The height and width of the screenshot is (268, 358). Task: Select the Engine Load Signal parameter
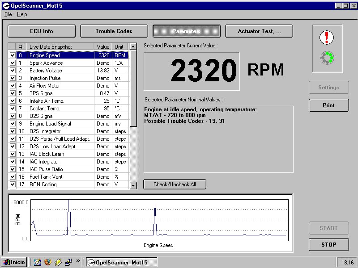point(68,124)
